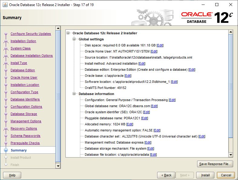Edit the Management method setting

point(148,143)
